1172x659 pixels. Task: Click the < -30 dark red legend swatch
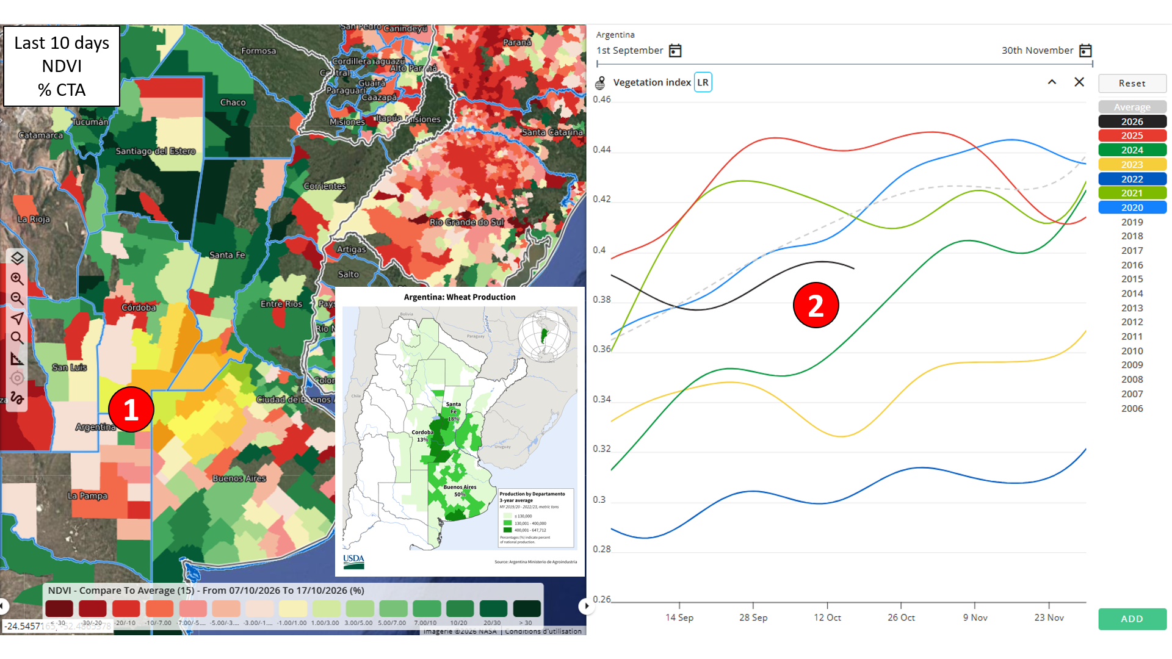59,608
